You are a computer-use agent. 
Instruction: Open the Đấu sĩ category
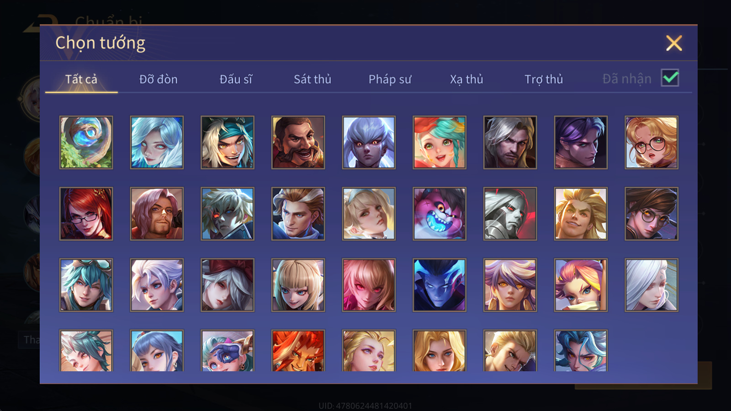tap(236, 79)
